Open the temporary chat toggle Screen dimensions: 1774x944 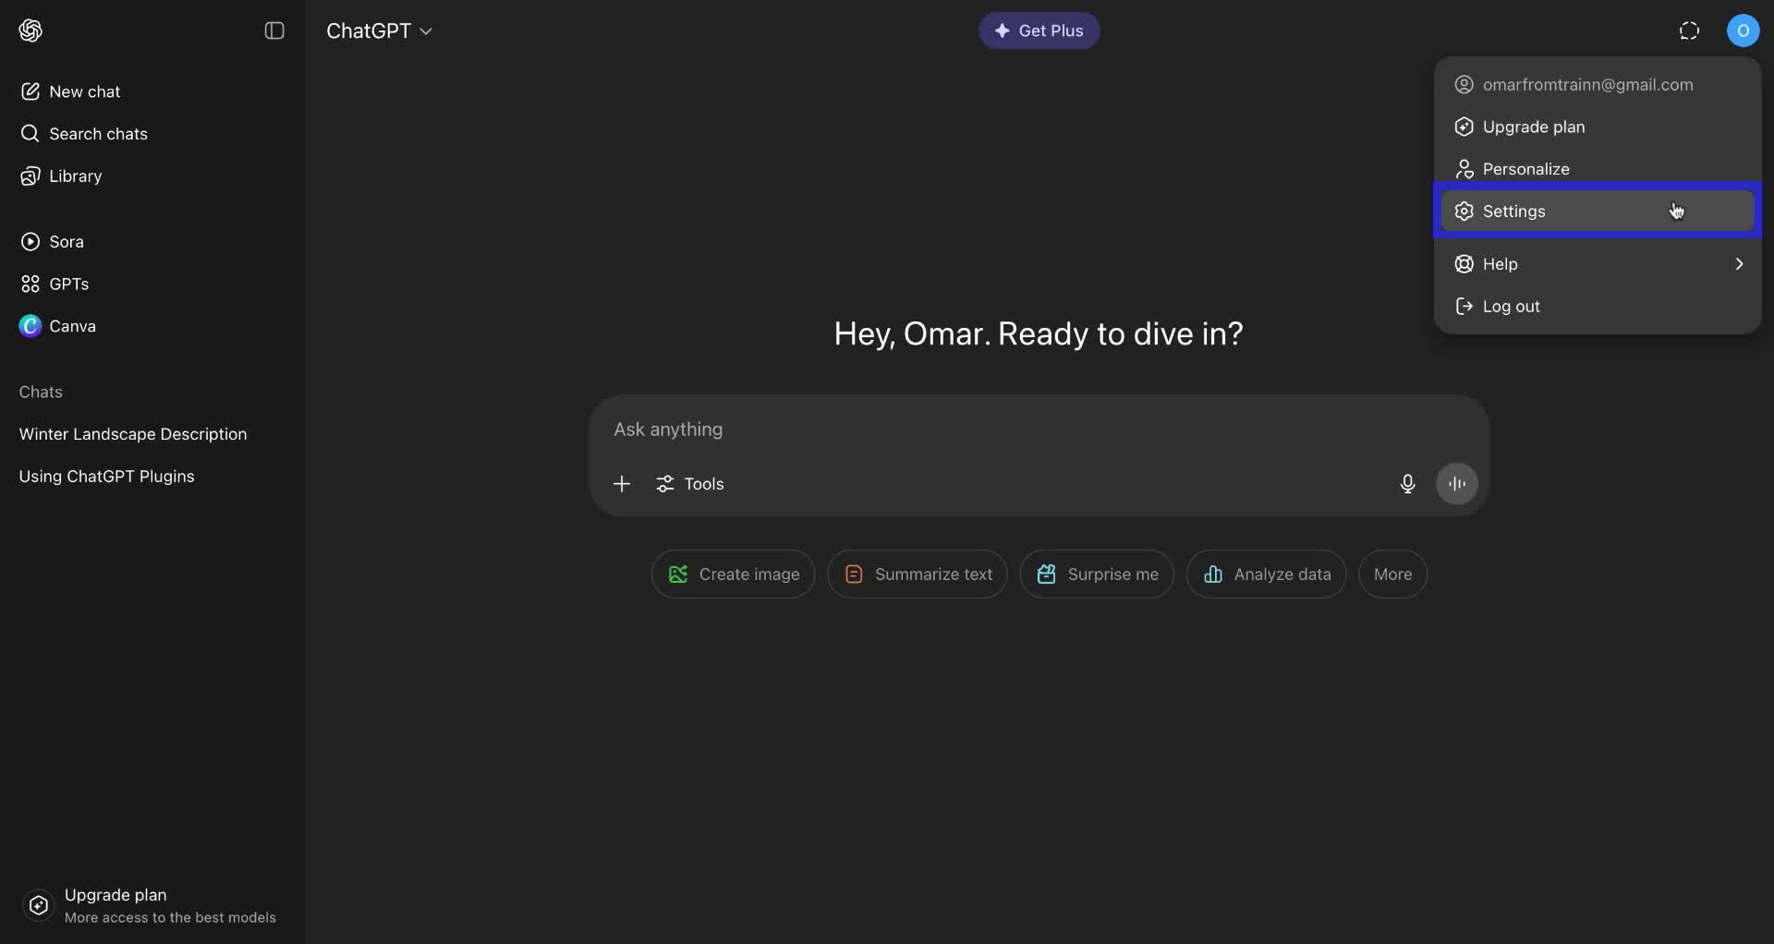(1689, 30)
